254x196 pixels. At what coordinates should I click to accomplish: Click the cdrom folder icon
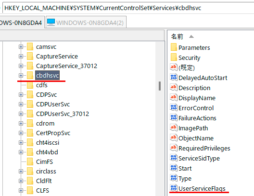(30, 124)
